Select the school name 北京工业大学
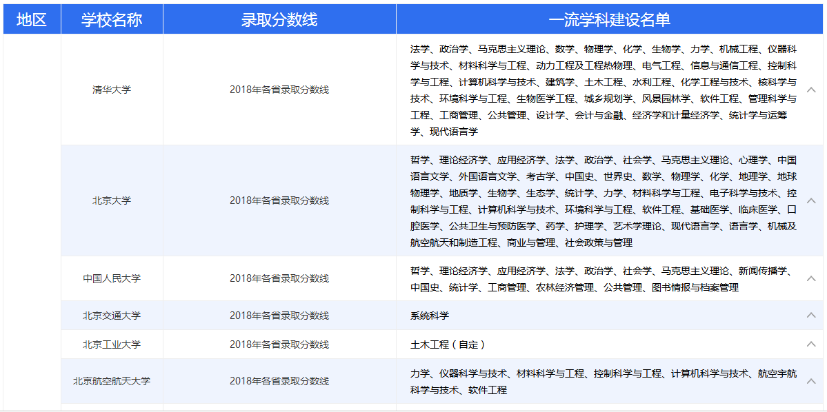The height and width of the screenshot is (412, 827). [111, 344]
